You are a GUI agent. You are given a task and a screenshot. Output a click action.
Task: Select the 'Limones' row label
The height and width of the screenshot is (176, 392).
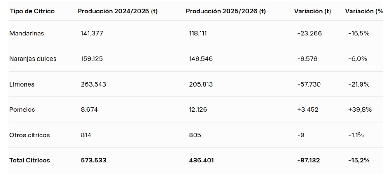click(x=22, y=84)
